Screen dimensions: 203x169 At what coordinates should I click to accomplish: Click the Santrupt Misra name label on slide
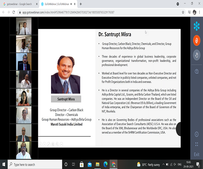66,99
